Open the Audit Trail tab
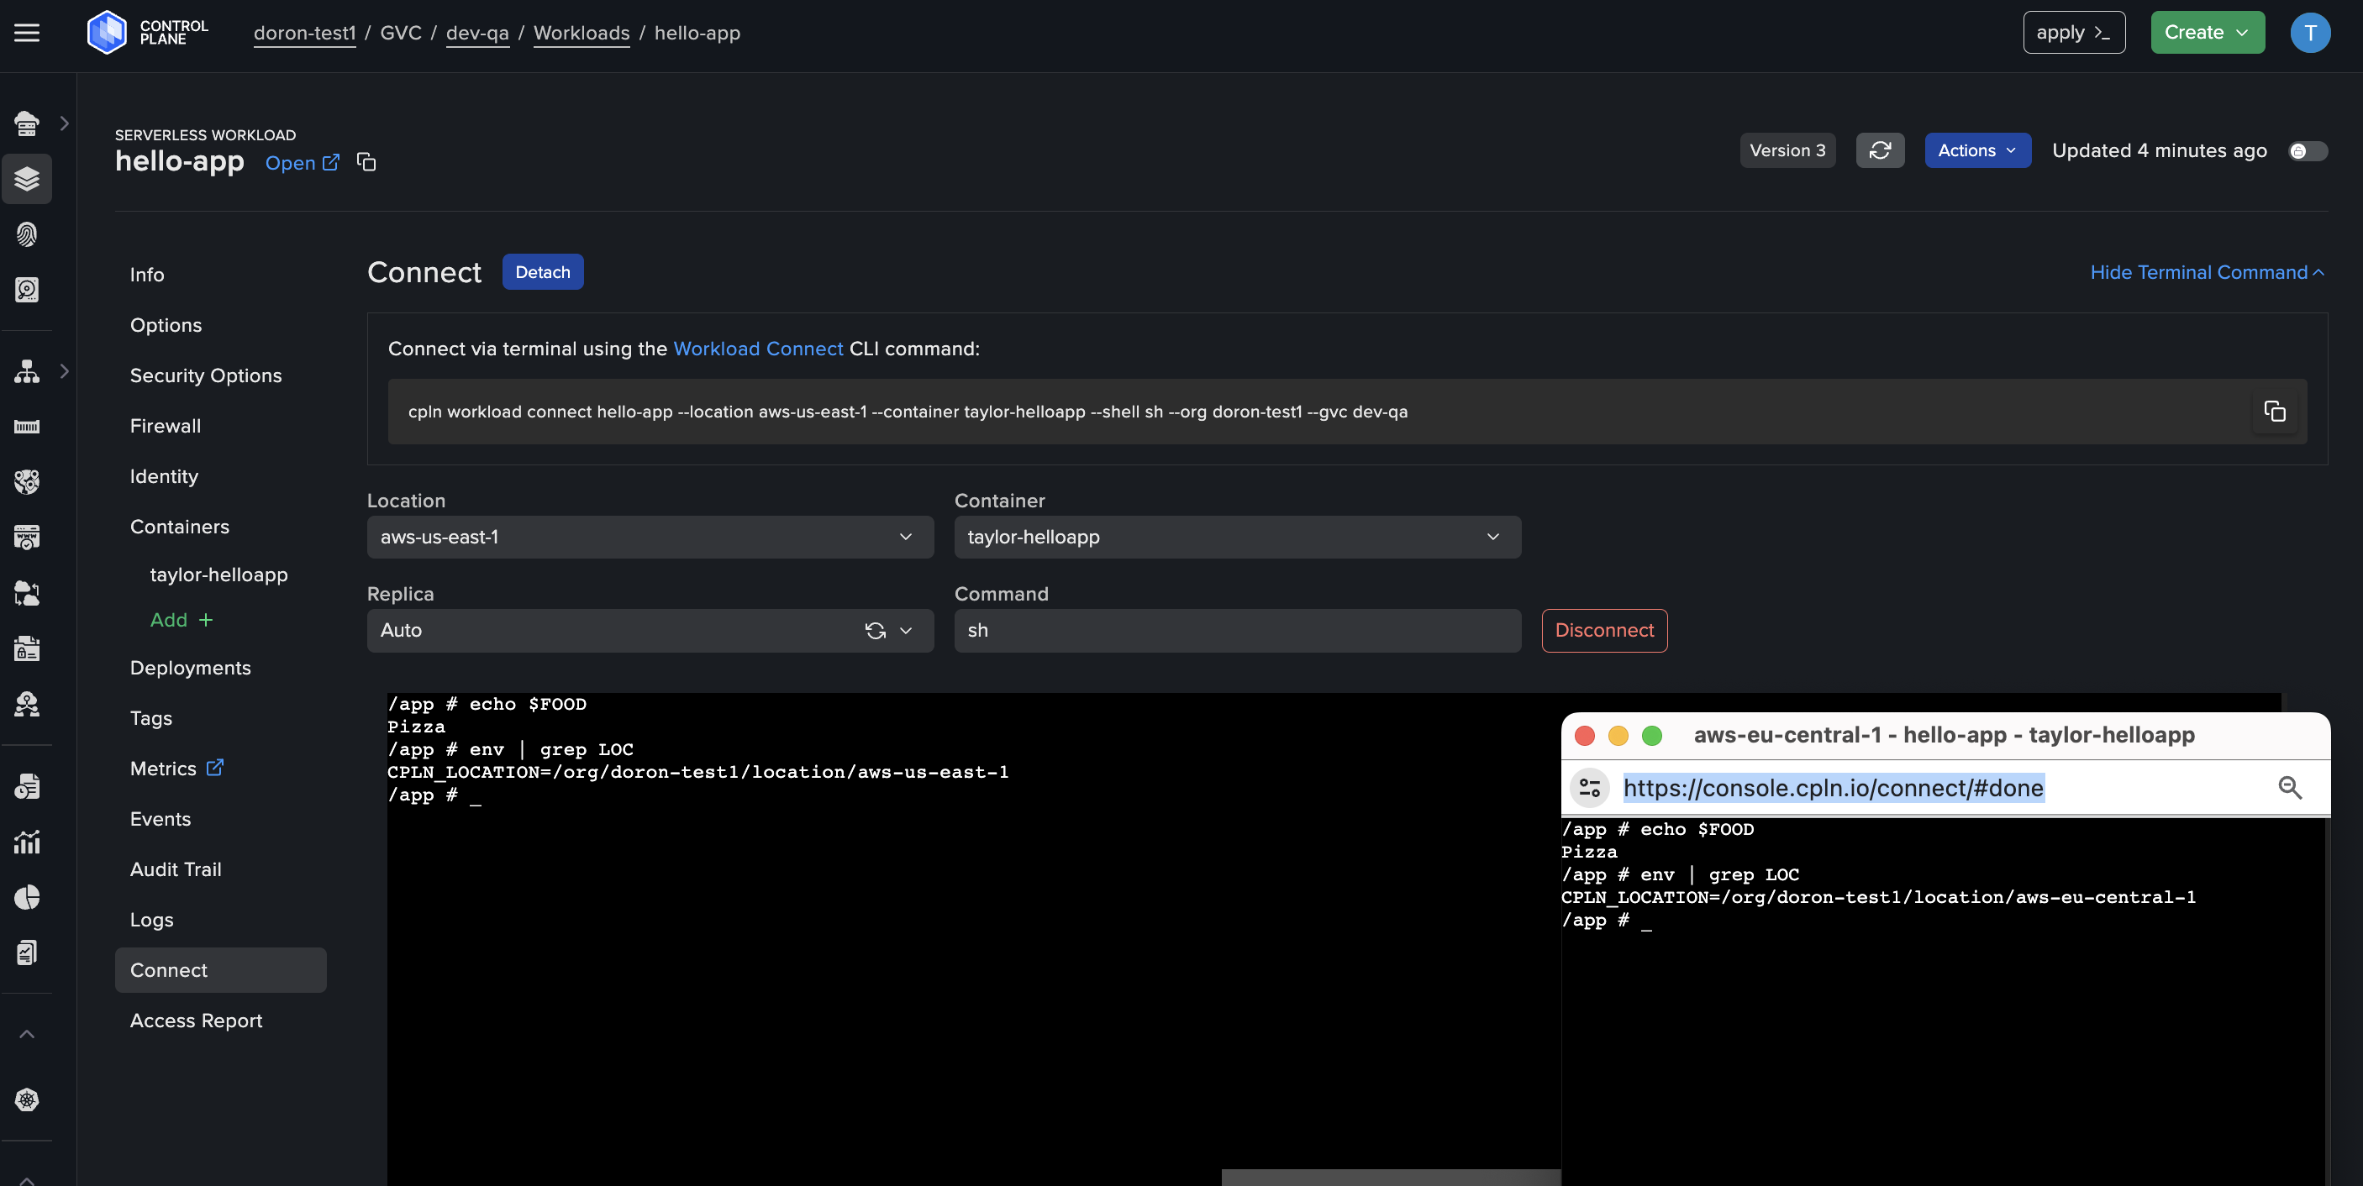This screenshot has height=1186, width=2363. click(174, 869)
